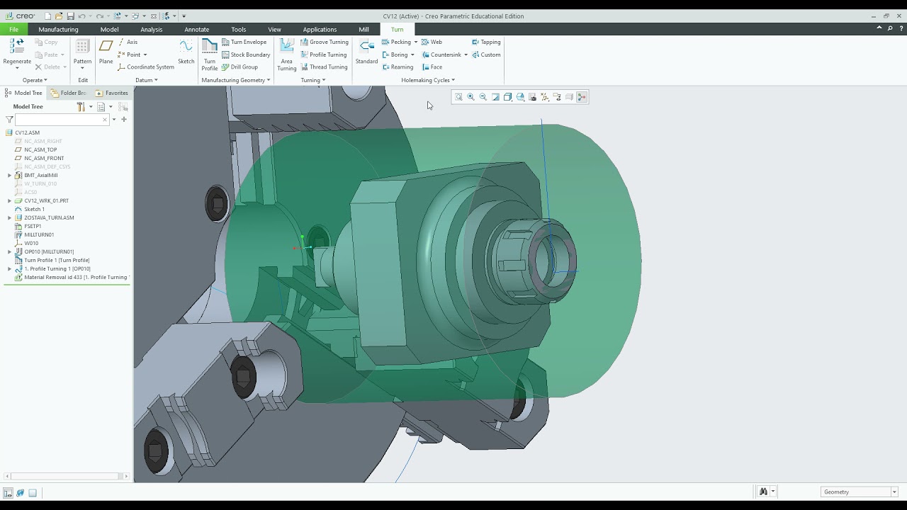Image resolution: width=907 pixels, height=510 pixels.
Task: Choose the Face cycle
Action: (x=432, y=67)
